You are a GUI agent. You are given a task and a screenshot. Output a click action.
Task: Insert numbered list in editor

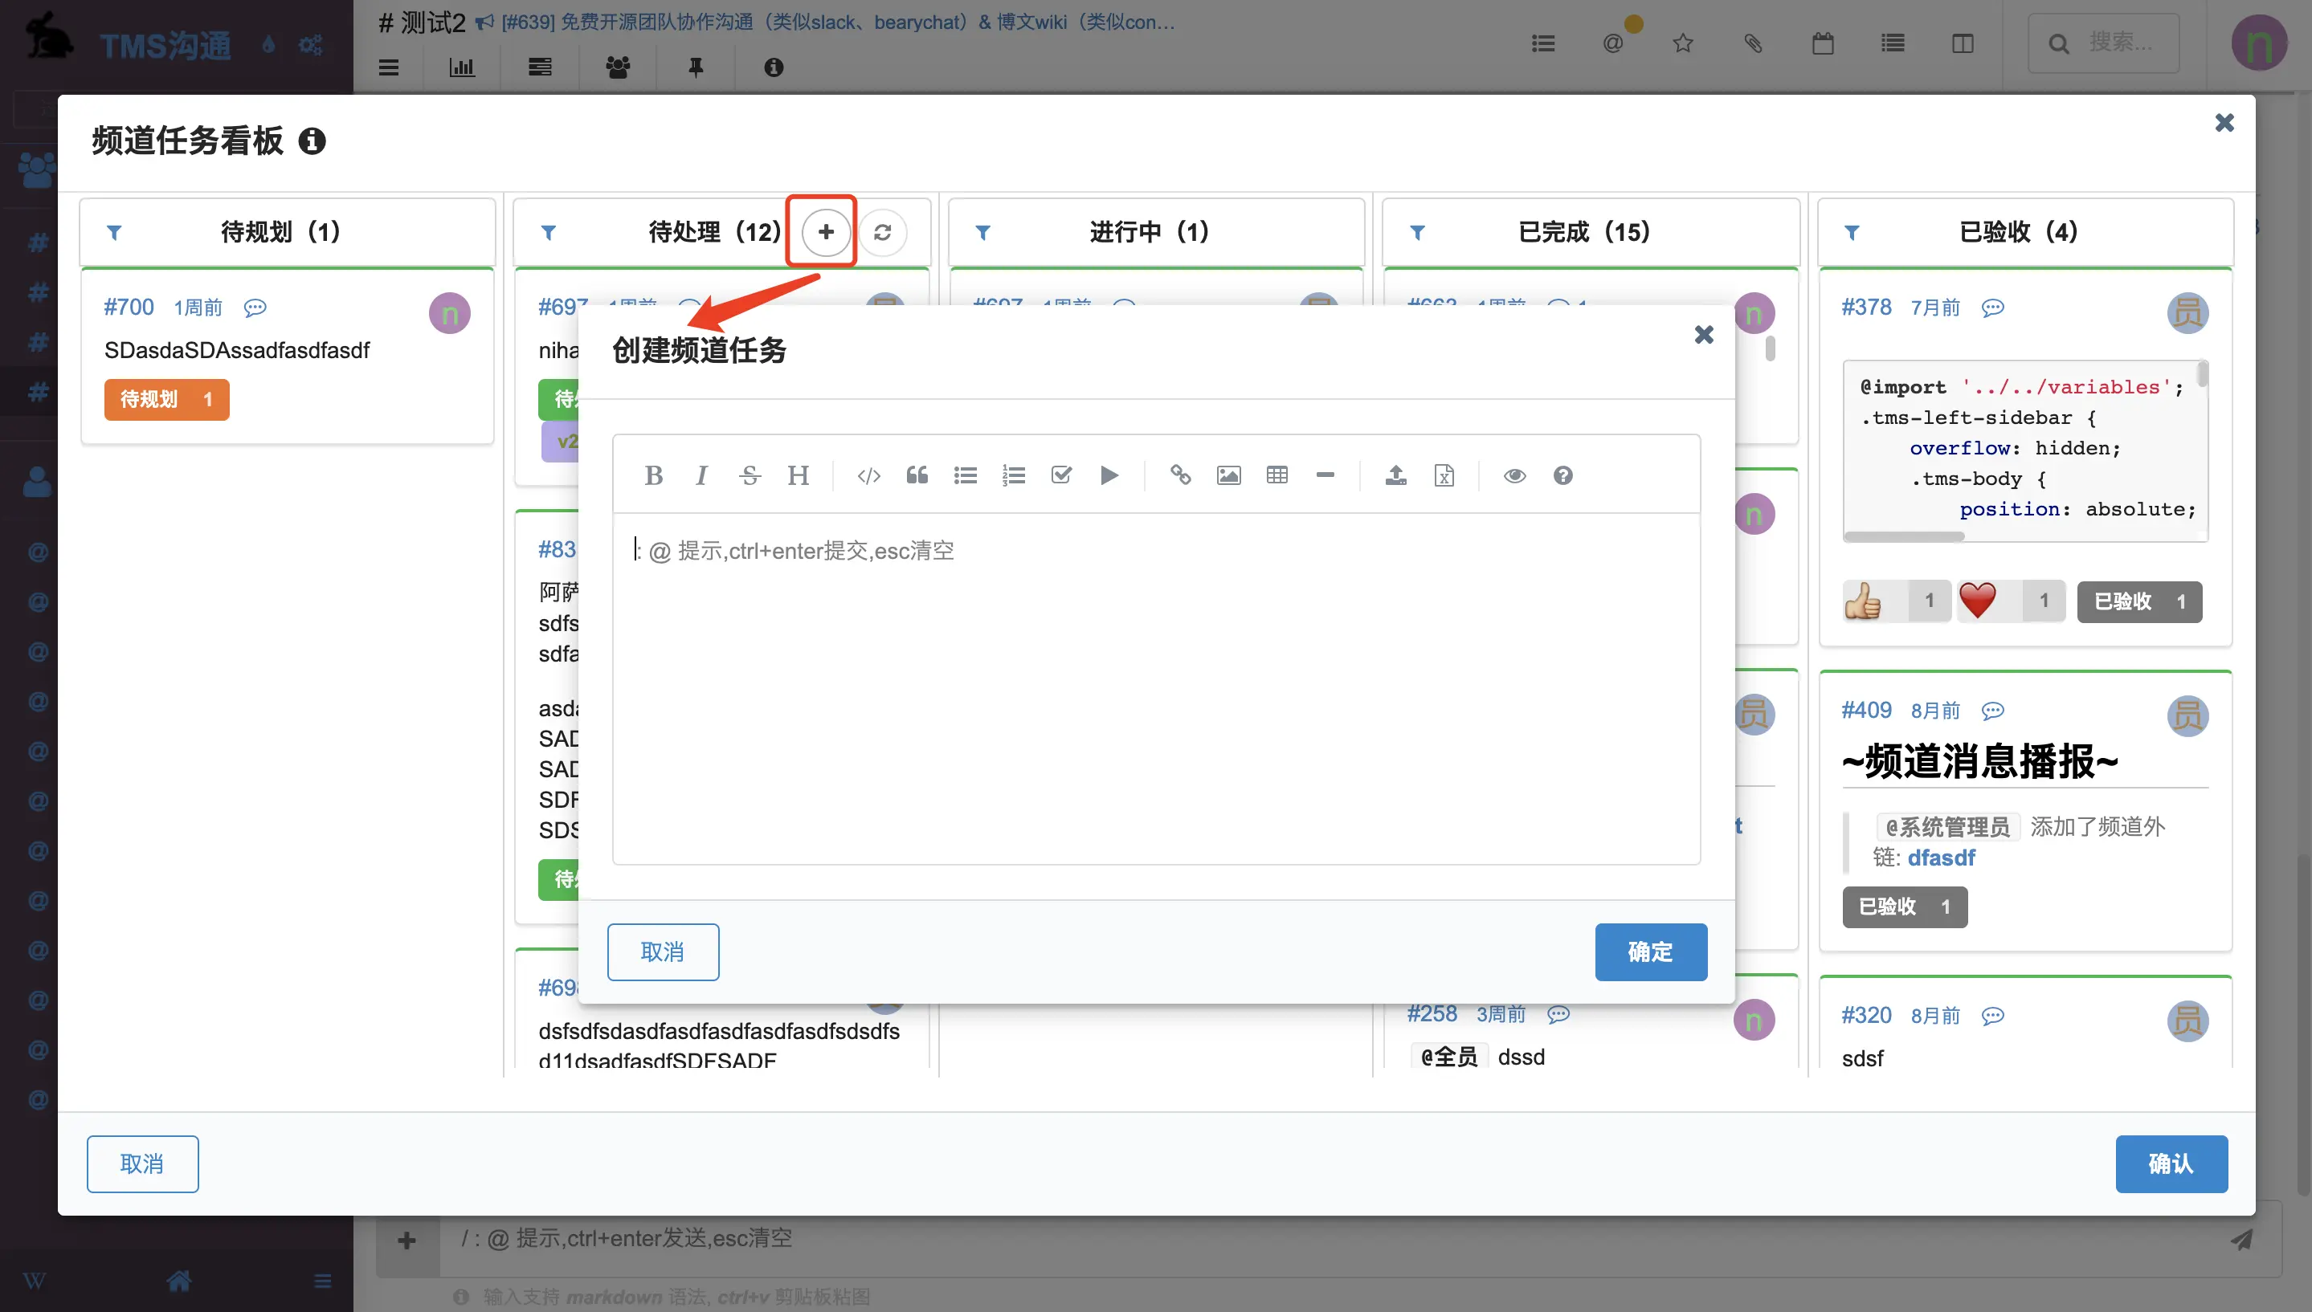tap(1013, 475)
